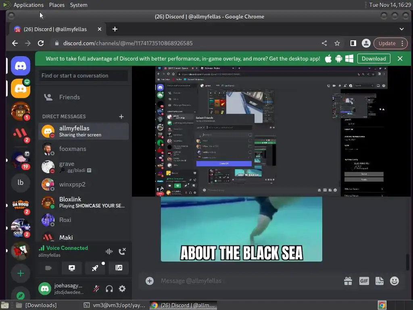
Task: Open allmyfellas direct message
Action: (x=83, y=131)
